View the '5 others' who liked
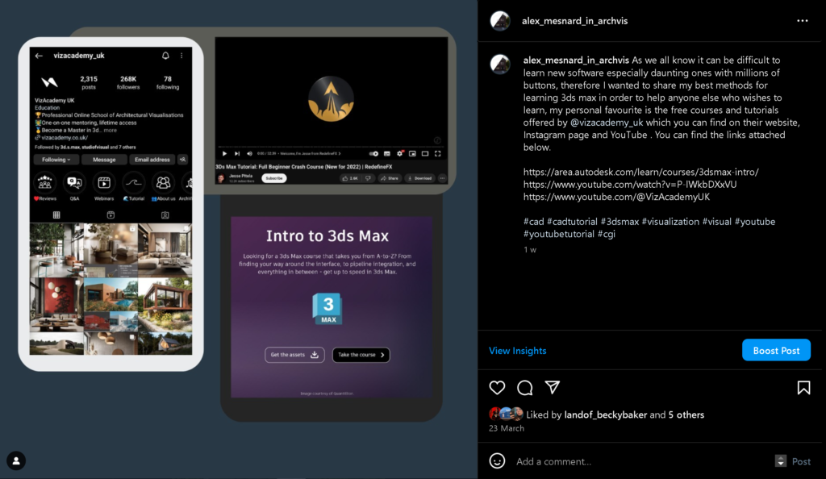The width and height of the screenshot is (826, 479). pyautogui.click(x=686, y=414)
